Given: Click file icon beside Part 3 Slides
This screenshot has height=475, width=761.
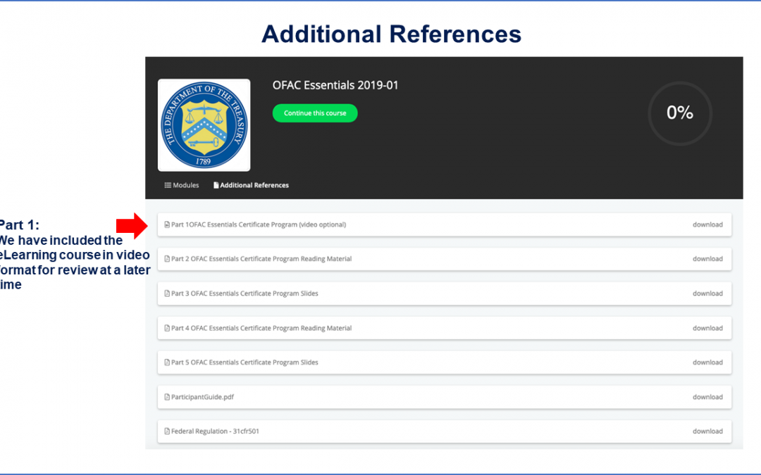Looking at the screenshot, I should point(167,293).
